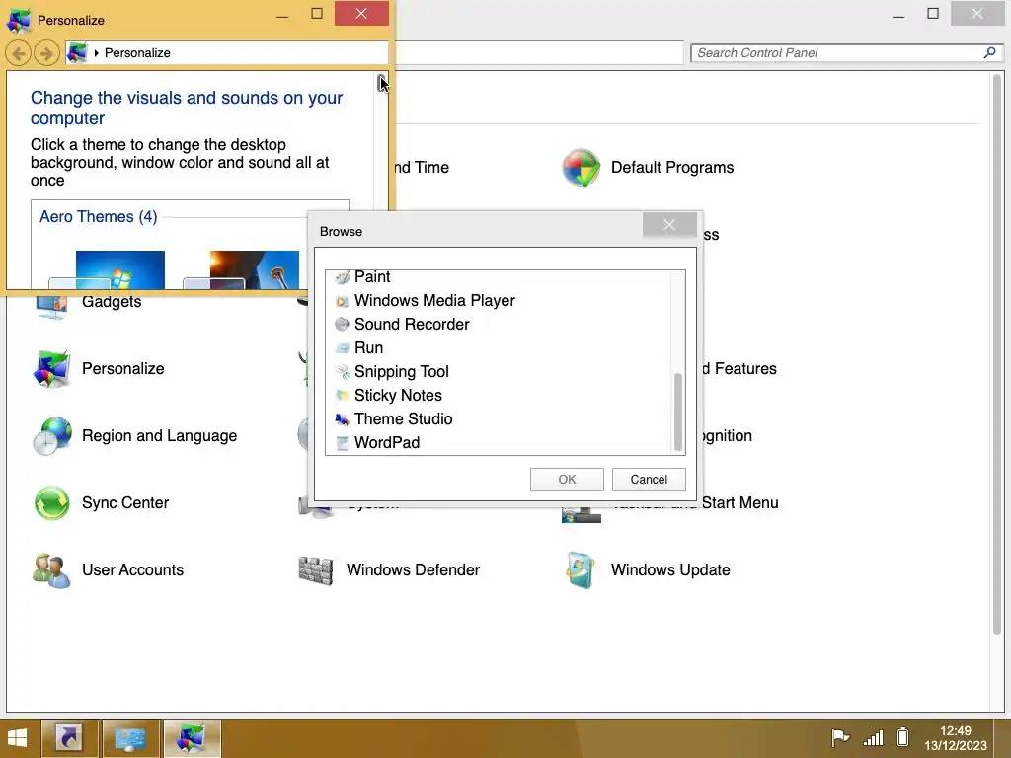
Task: Switch to Control Panel taskbar icon
Action: 131,738
